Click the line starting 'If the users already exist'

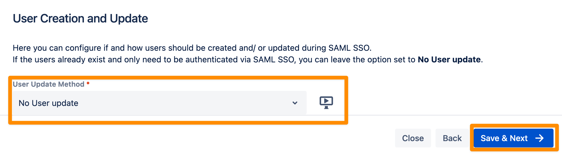pyautogui.click(x=248, y=59)
